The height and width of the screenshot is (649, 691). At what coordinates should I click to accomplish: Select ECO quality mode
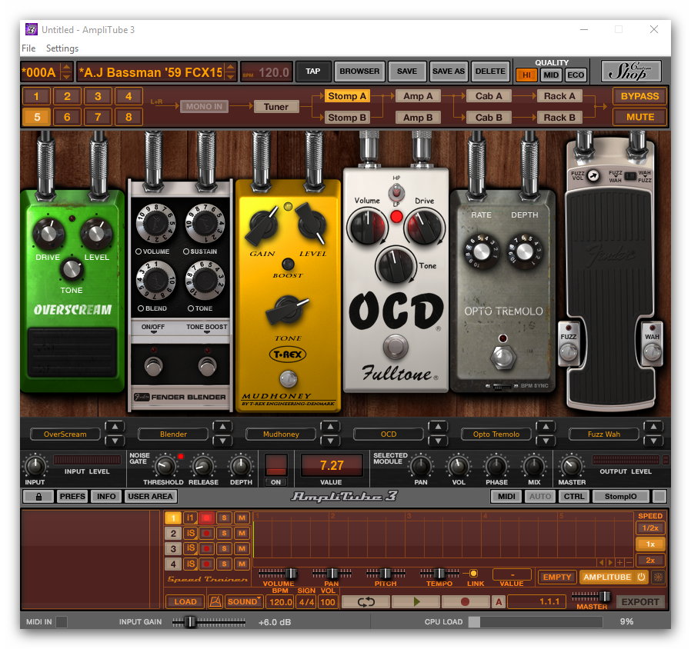coord(576,75)
